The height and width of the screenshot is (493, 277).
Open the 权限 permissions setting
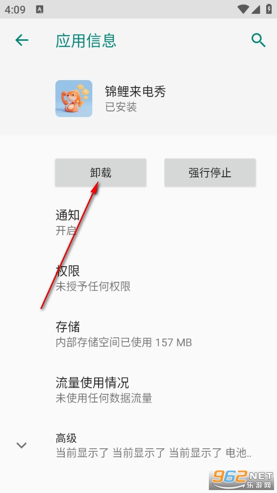tap(138, 278)
